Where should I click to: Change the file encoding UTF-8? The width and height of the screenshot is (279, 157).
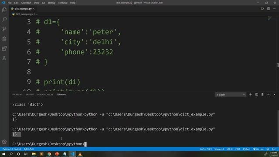229,149
